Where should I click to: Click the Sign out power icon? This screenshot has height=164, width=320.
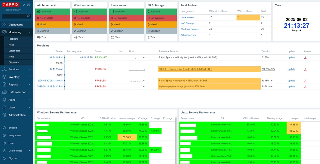[4, 158]
